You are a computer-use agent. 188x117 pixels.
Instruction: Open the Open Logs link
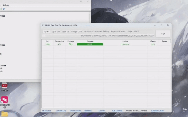(46, 111)
